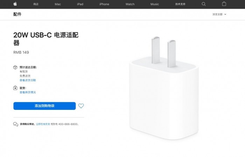
Task: Expand the 浏览全部 dropdown
Action: [219, 14]
